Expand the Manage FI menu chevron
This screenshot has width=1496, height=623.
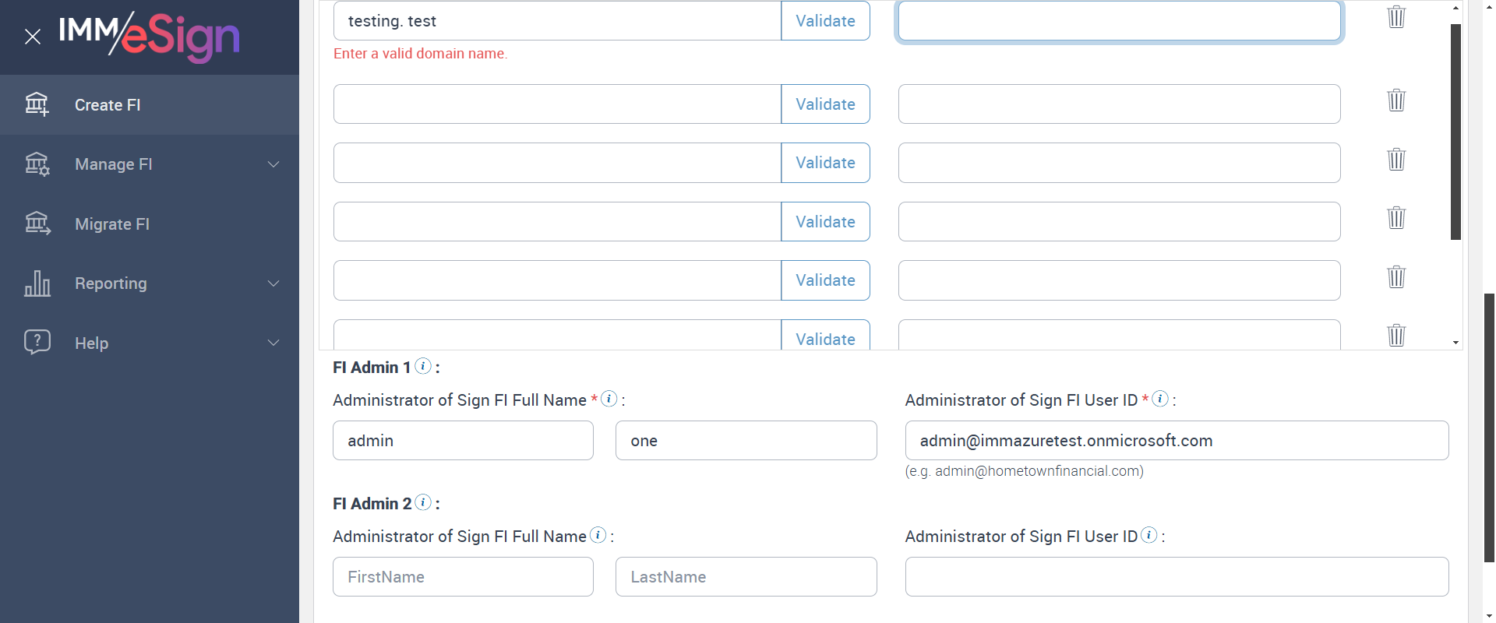pos(273,164)
